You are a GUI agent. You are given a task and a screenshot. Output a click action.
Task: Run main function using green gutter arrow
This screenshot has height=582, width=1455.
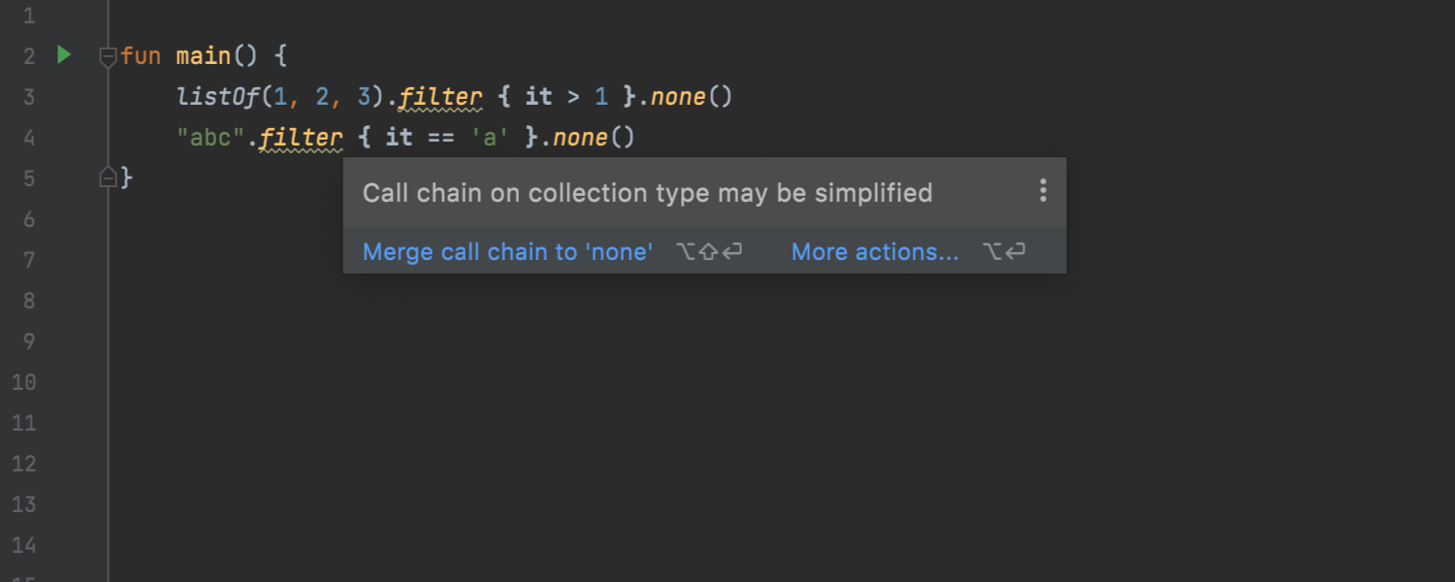coord(64,55)
